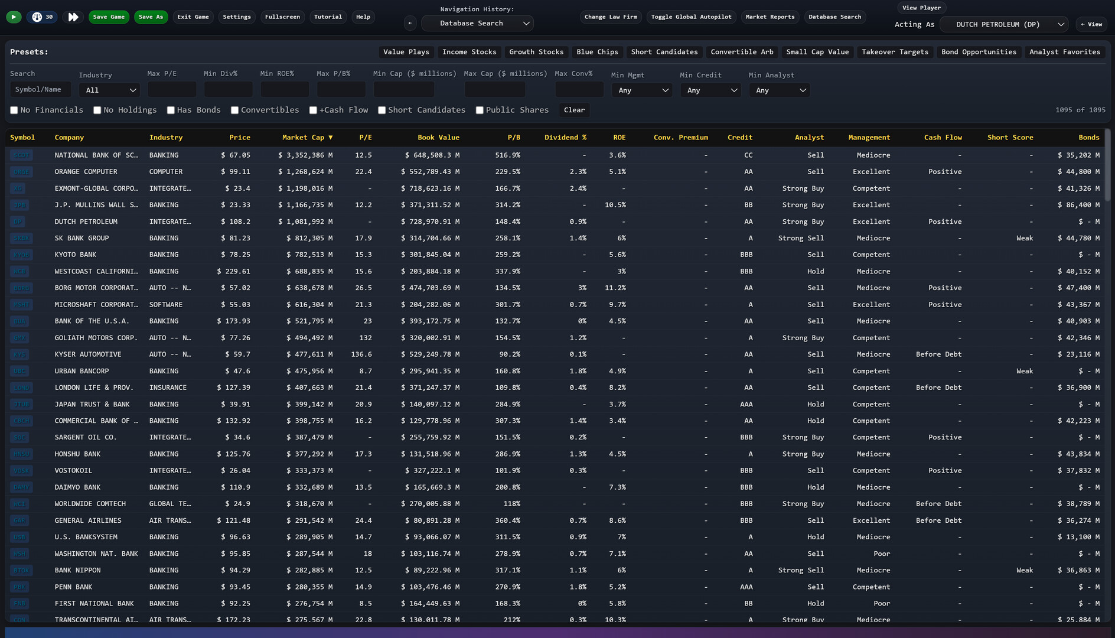Click the BORG badge for Borg Motor
This screenshot has height=638, width=1115.
[x=21, y=288]
